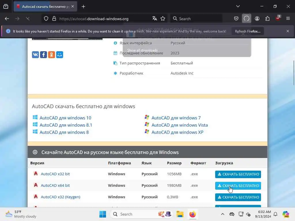Download AutoCAD x64 bit for free

(238, 186)
